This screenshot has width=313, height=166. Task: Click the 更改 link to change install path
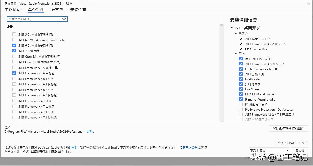click(x=90, y=131)
